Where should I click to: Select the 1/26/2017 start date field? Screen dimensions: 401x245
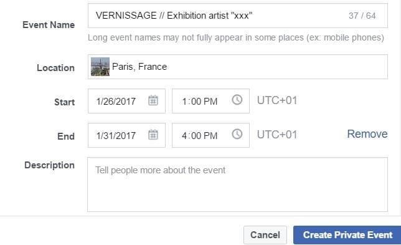(x=126, y=101)
